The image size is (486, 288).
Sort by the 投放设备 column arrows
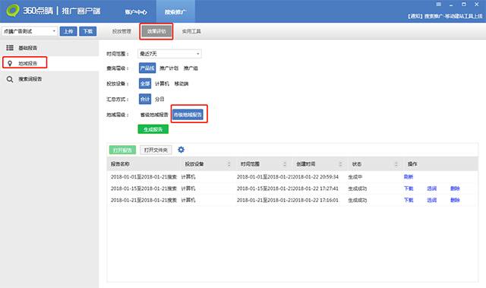(229, 164)
